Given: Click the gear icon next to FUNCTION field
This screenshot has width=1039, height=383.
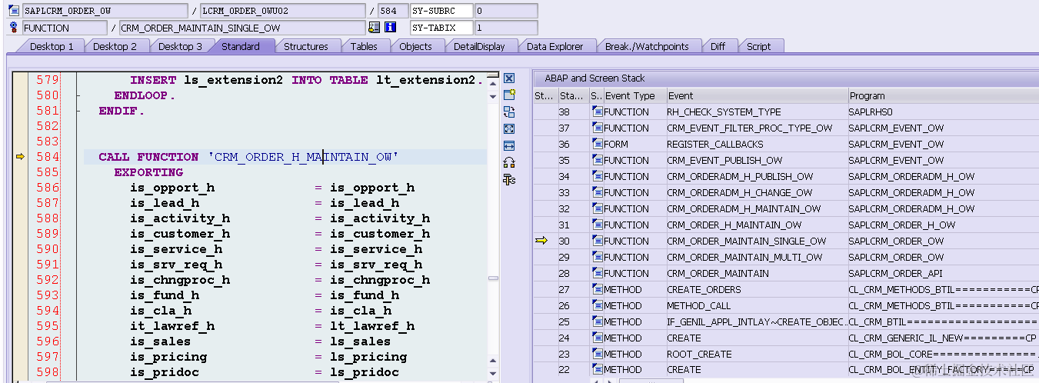Looking at the screenshot, I should coord(13,28).
